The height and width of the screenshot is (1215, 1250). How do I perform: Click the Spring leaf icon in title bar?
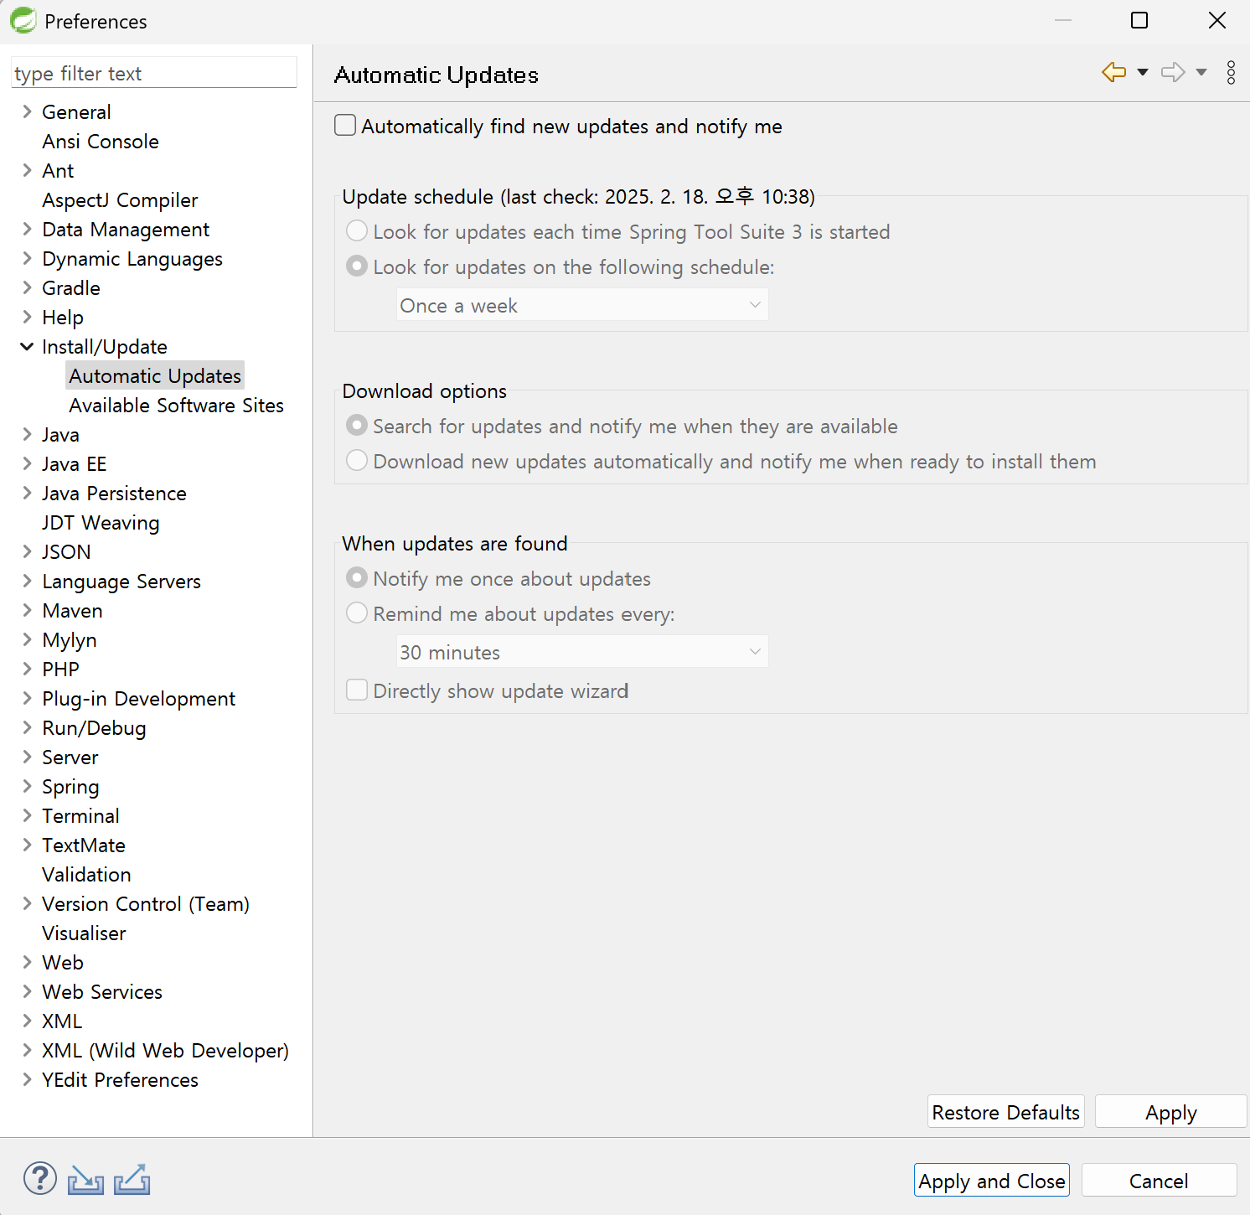tap(23, 20)
